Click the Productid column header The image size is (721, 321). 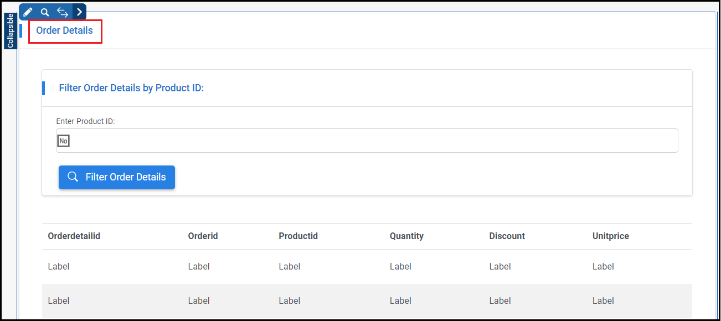coord(298,236)
